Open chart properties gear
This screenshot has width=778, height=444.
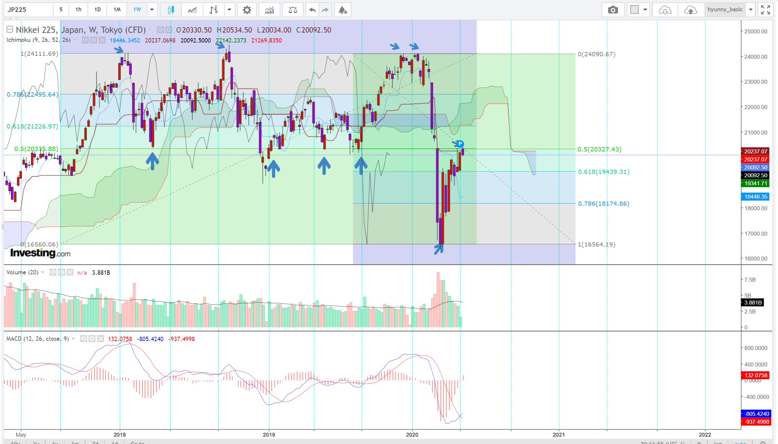[x=247, y=10]
